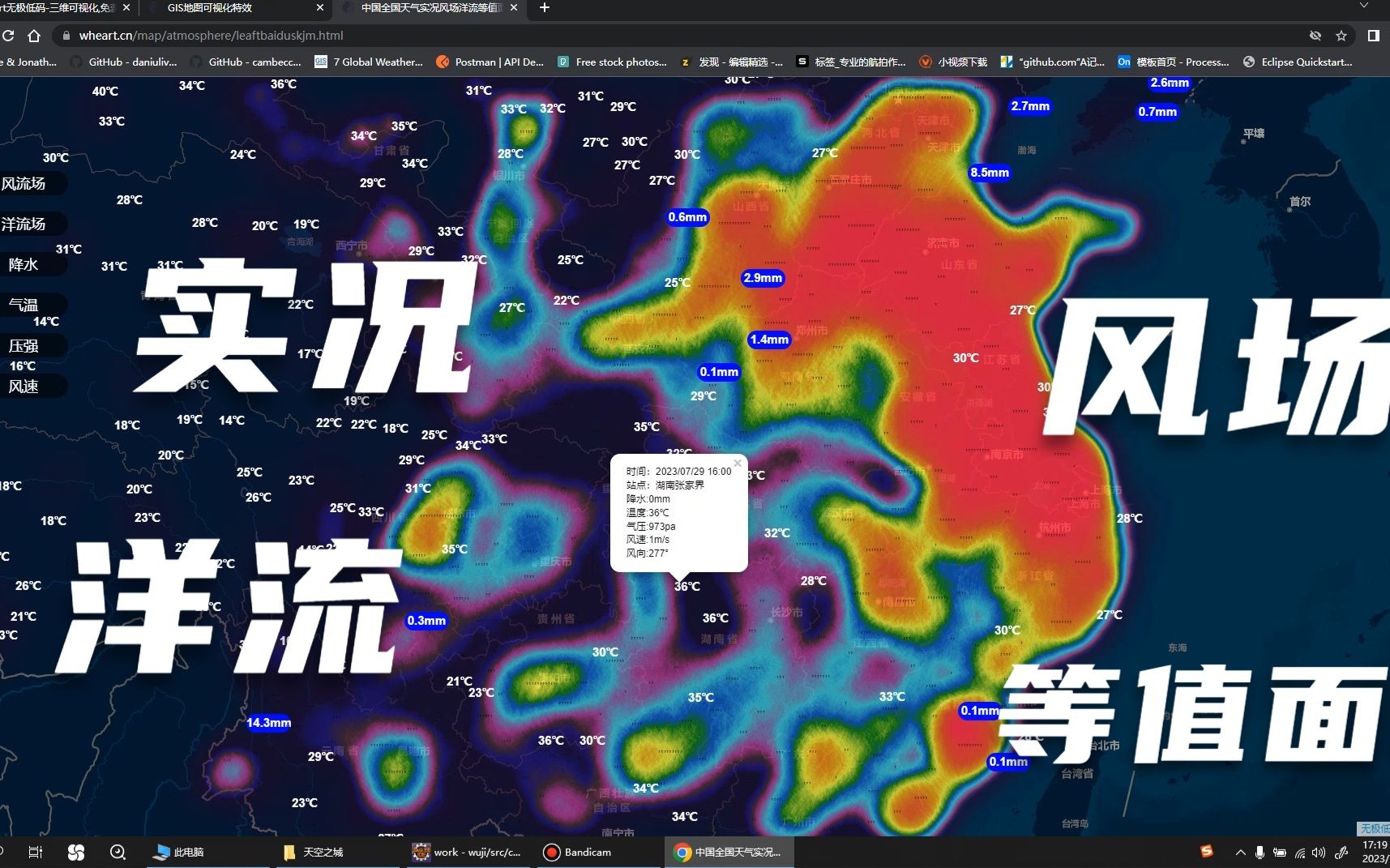Viewport: 1390px width, 868px height.
Task: Bookmark this page with the star icon
Action: [1341, 36]
